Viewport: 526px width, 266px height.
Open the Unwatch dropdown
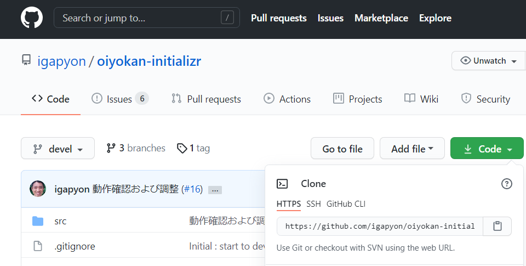489,61
